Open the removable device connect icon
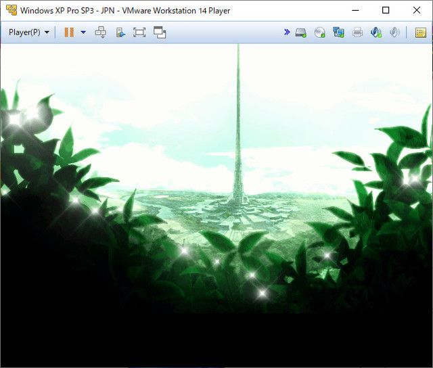This screenshot has width=433, height=368. tap(120, 32)
